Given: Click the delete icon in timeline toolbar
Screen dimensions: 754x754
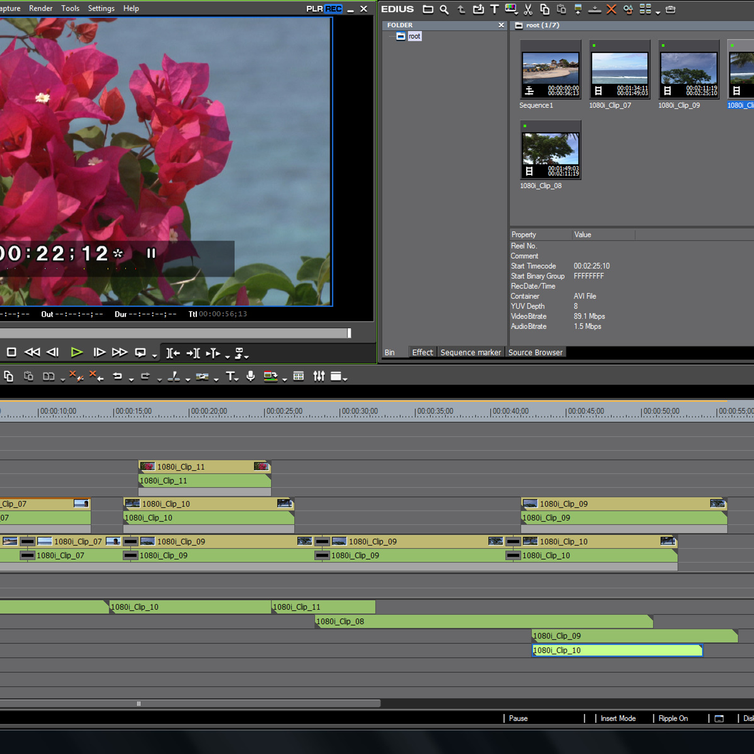Looking at the screenshot, I should pyautogui.click(x=76, y=376).
